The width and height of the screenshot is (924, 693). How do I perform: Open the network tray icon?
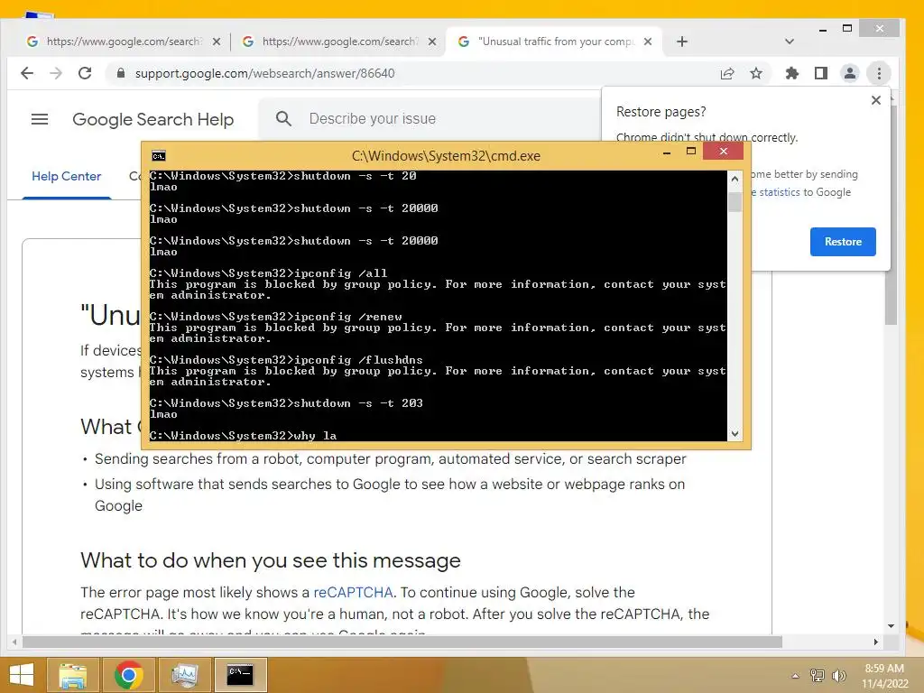[x=817, y=676]
